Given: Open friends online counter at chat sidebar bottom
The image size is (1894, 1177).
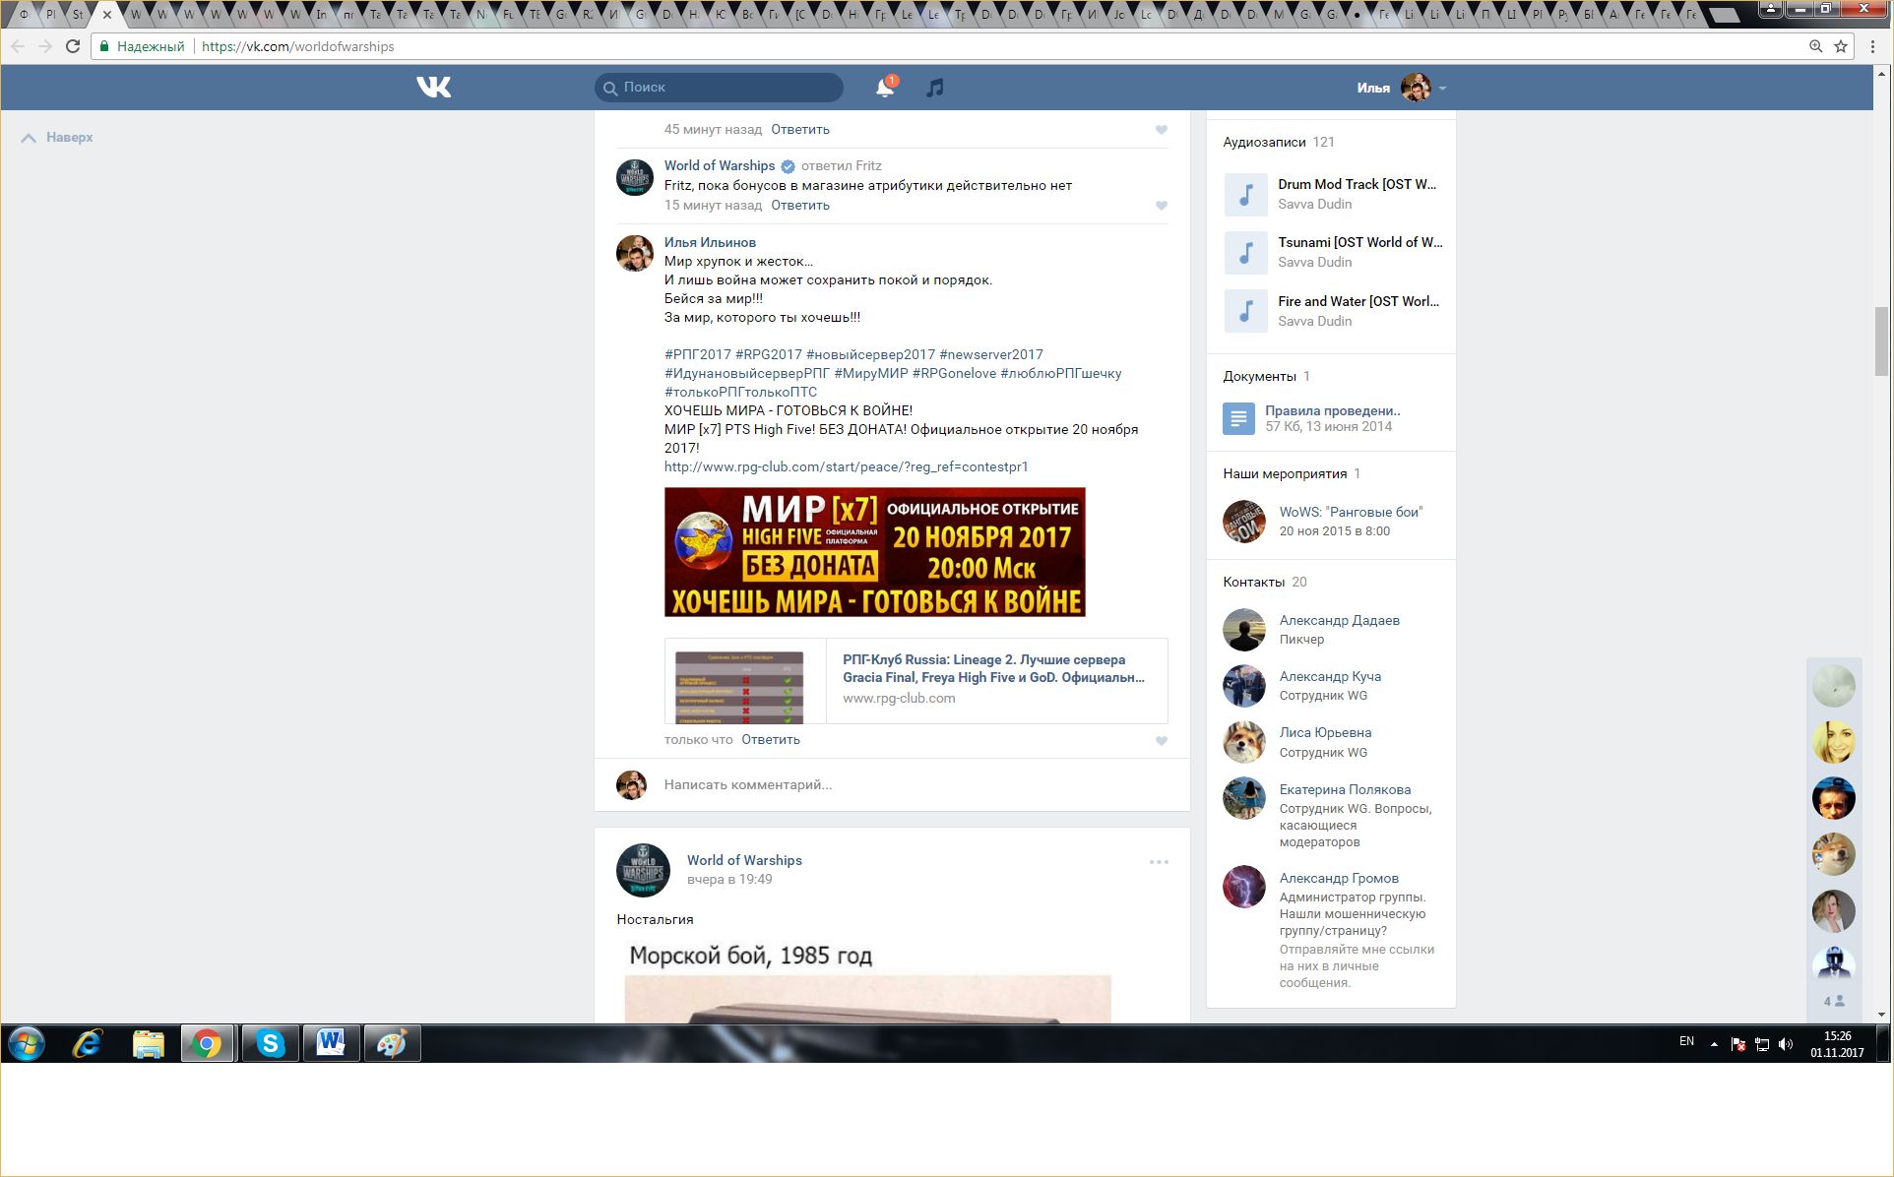Looking at the screenshot, I should (1834, 1002).
